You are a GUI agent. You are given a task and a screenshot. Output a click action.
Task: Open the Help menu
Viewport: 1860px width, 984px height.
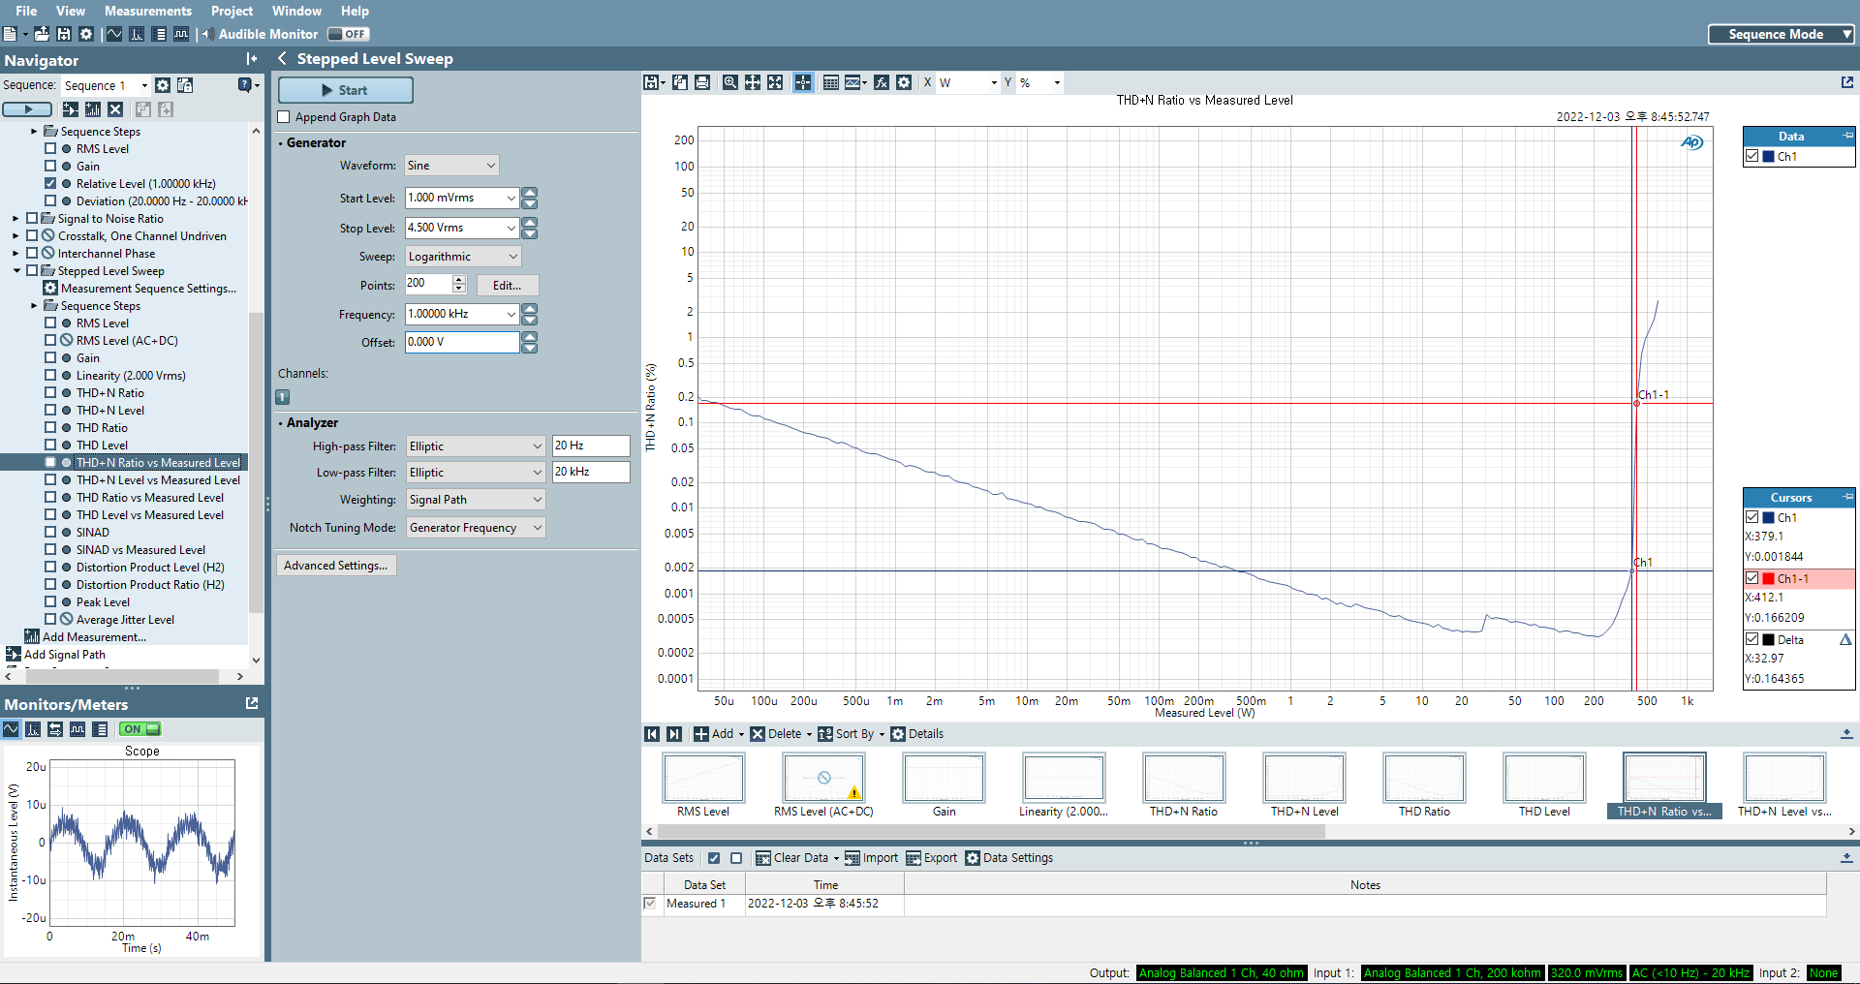tap(355, 11)
